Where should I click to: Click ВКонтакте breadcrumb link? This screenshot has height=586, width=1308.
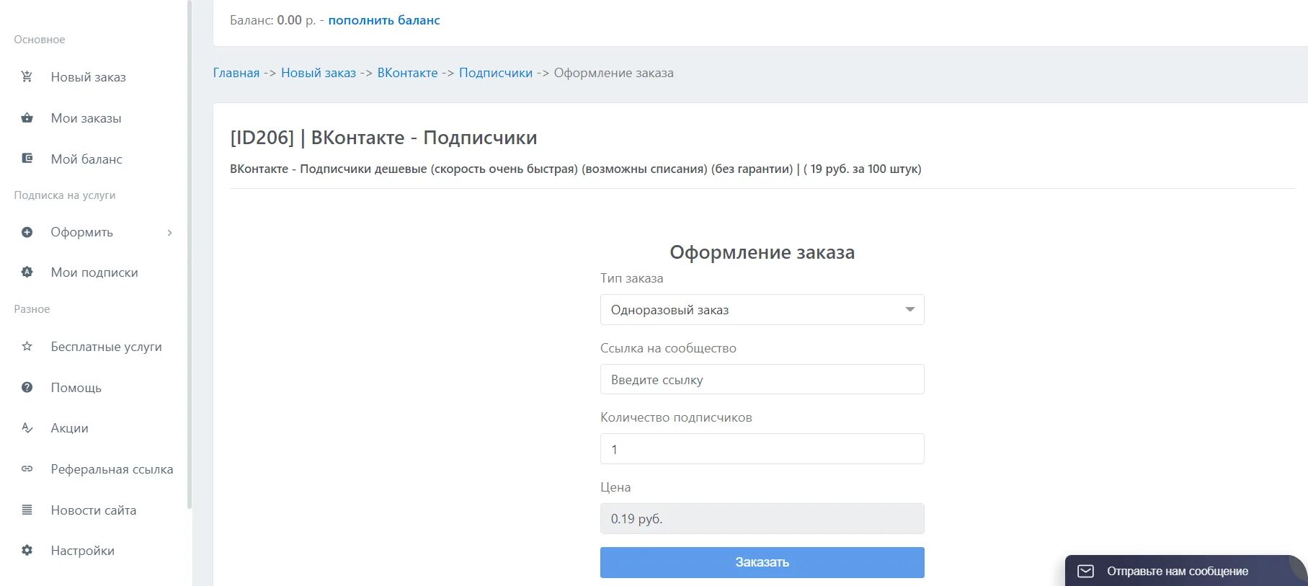[407, 73]
